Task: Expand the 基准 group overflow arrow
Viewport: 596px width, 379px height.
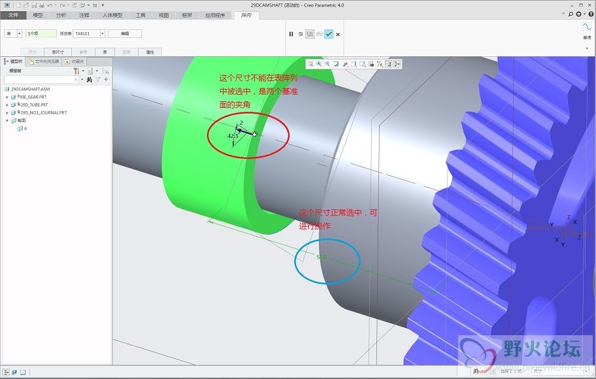Action: 587,48
